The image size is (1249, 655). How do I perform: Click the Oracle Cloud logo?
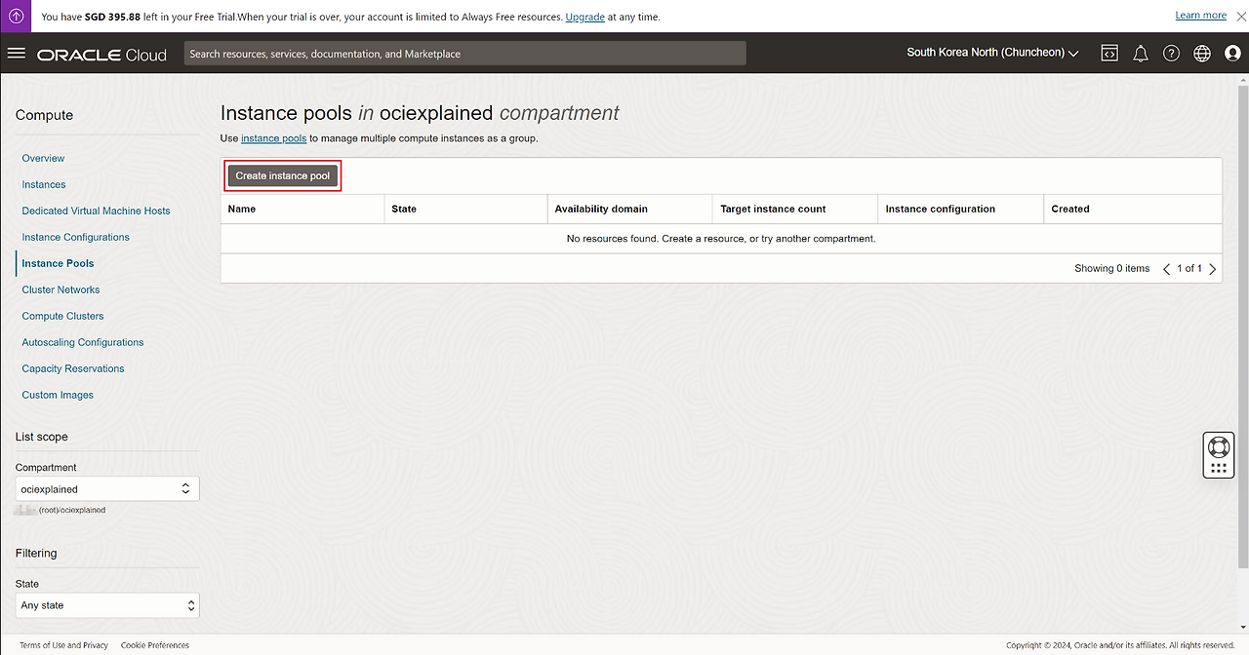102,55
